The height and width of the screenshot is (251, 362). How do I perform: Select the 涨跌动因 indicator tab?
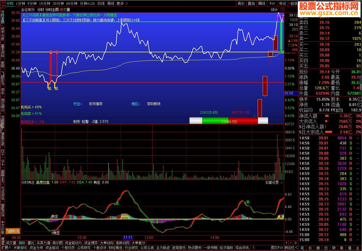tap(122, 243)
